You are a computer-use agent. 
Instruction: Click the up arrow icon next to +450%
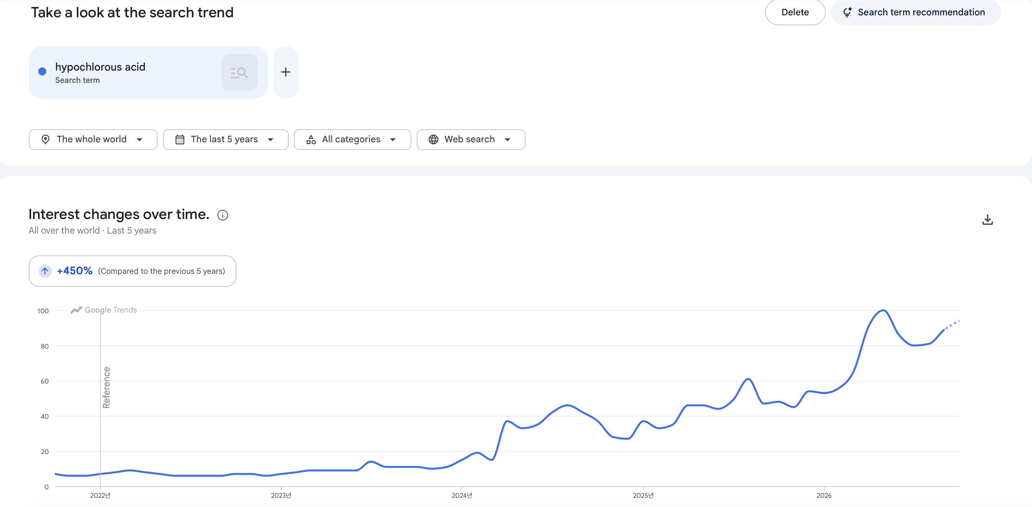45,272
